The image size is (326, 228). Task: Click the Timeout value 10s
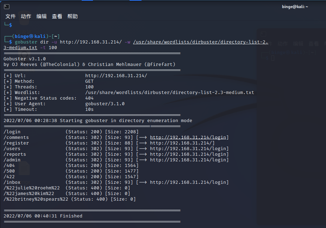pos(89,109)
